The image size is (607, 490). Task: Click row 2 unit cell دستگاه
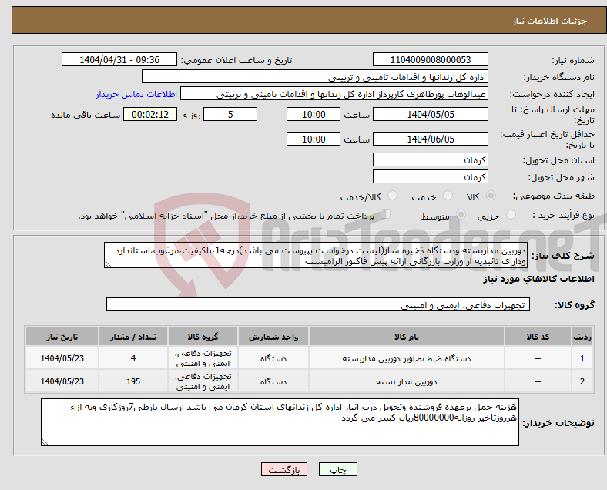273,381
